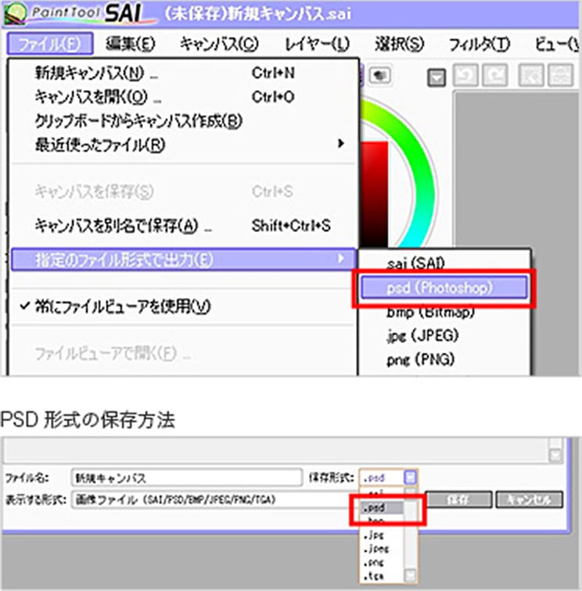The image size is (582, 591).
Task: Select jpg (JPEG) export format
Action: pos(444,335)
